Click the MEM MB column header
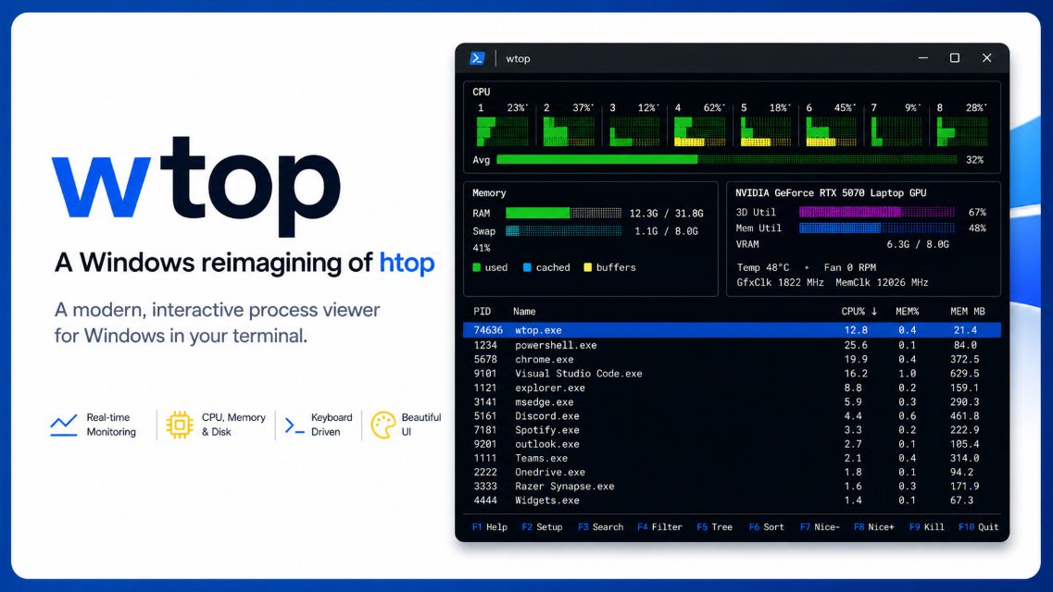 pos(967,311)
